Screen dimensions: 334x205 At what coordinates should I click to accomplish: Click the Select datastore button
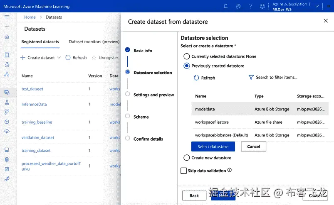click(x=213, y=146)
